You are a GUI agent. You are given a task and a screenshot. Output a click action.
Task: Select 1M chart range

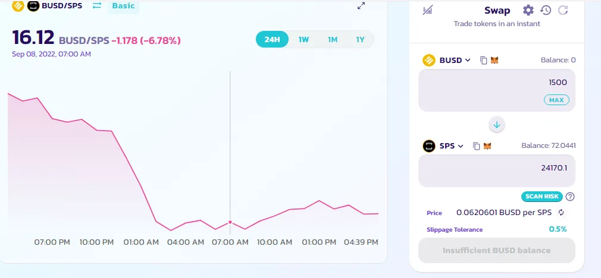tap(332, 39)
